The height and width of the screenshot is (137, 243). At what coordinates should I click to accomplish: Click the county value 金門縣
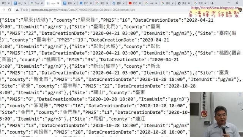[70, 112]
